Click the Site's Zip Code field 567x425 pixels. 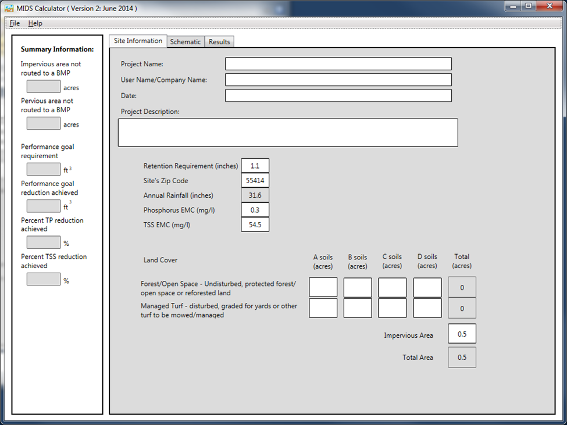[x=255, y=181]
